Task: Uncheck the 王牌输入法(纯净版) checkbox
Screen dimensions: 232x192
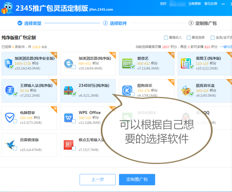Action: (x=15, y=94)
